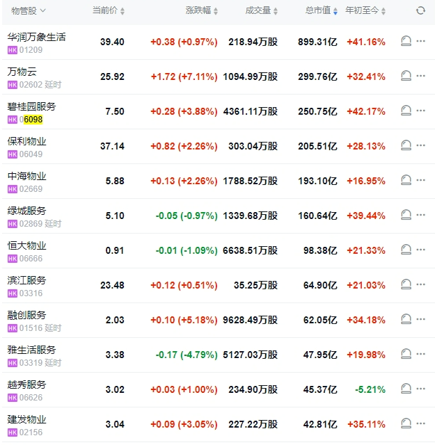This screenshot has height=445, width=435.
Task: Open stock 绿城服务
Action: 26,211
